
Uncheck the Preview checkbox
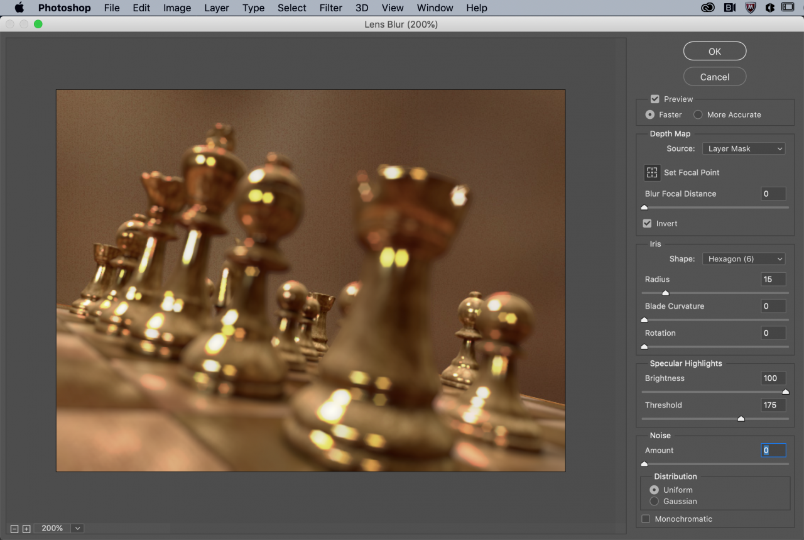(655, 99)
